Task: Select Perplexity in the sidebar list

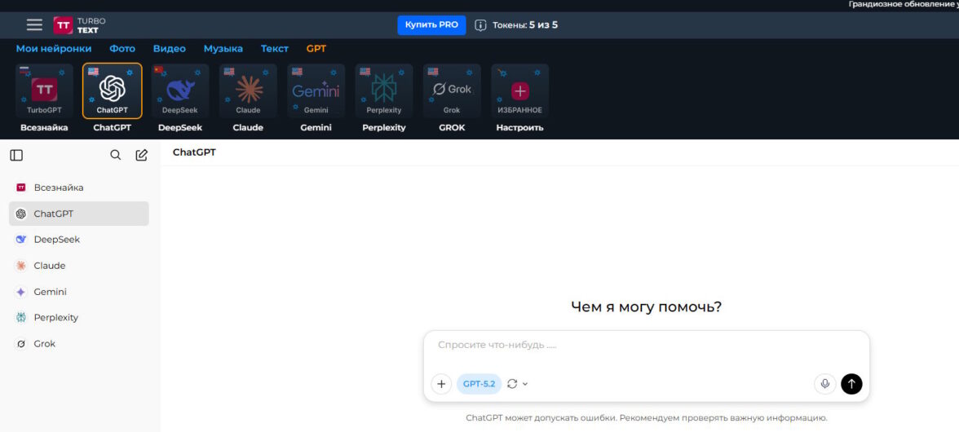Action: pos(55,318)
